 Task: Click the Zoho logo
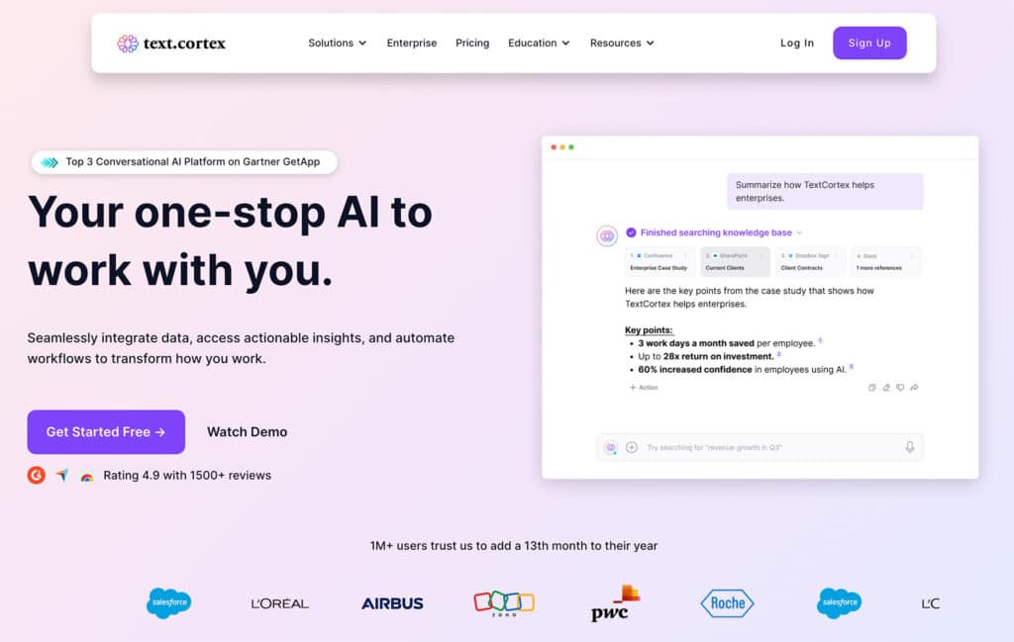[504, 603]
